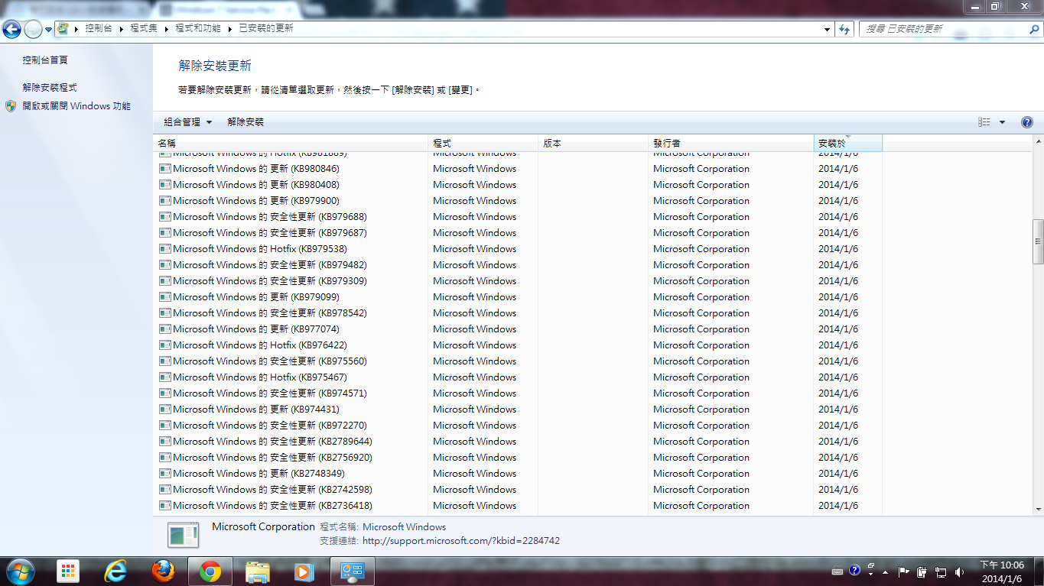Click the icon next to Hotfix KB979538

coord(164,249)
